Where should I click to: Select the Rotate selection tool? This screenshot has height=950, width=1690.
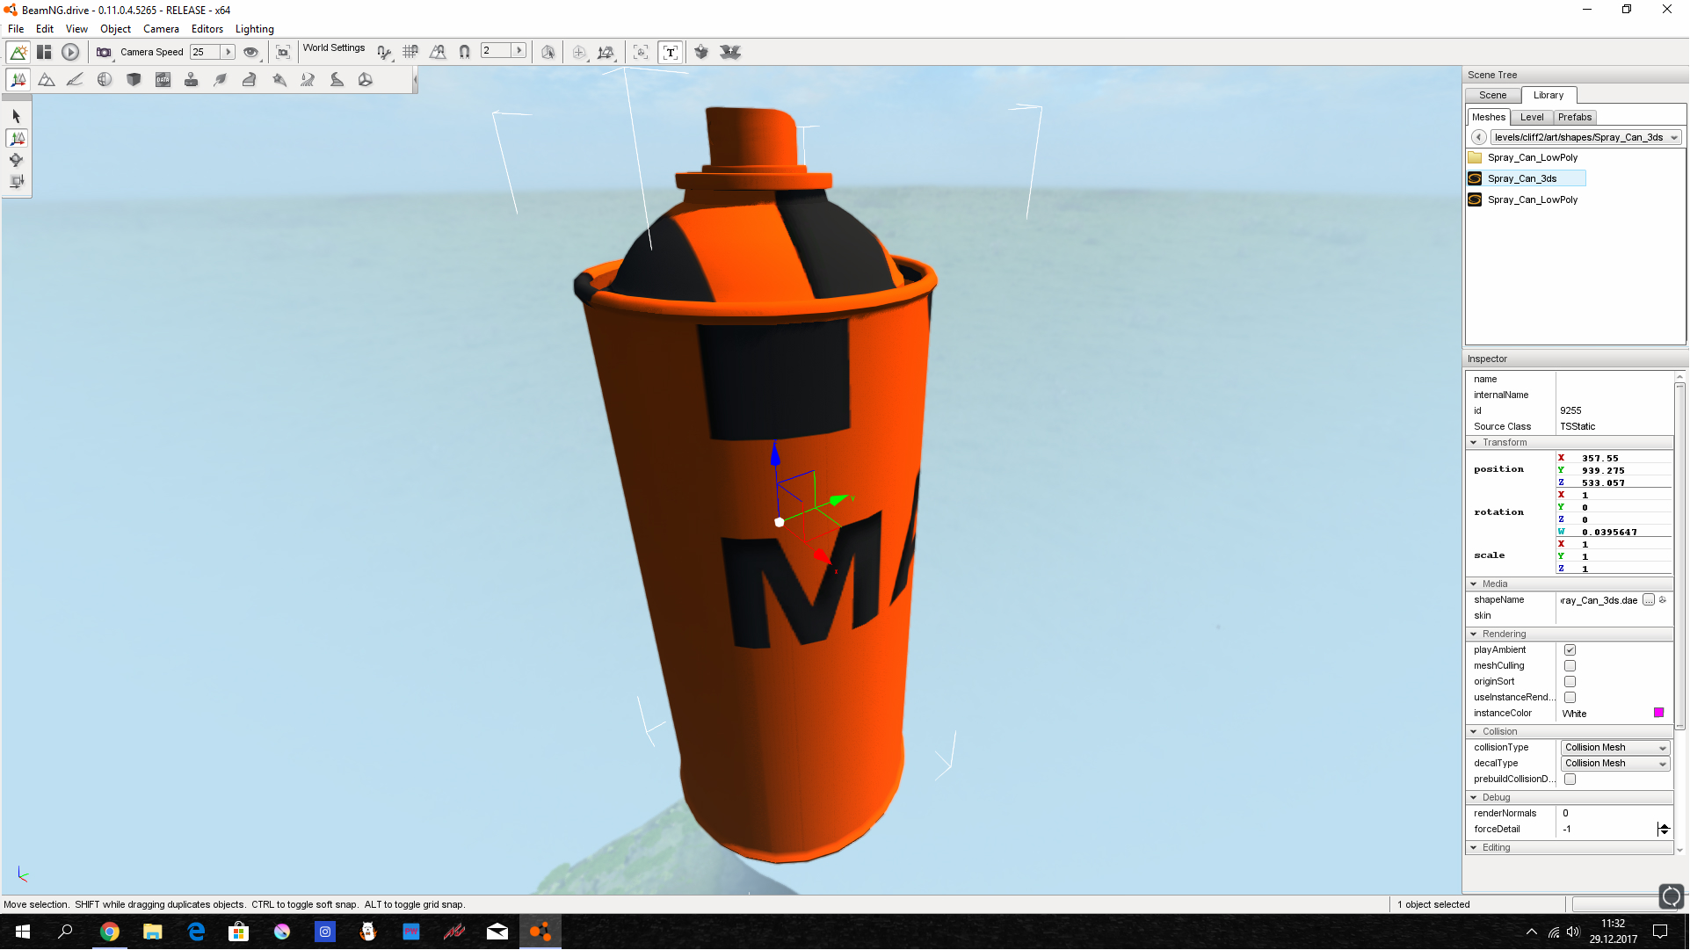tap(16, 160)
